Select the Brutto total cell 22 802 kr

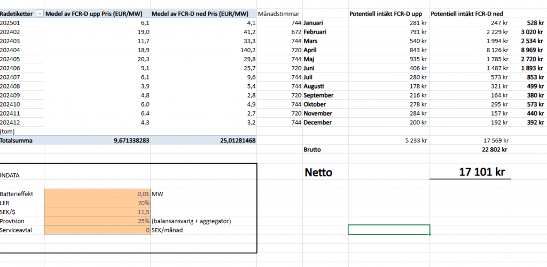[470, 150]
